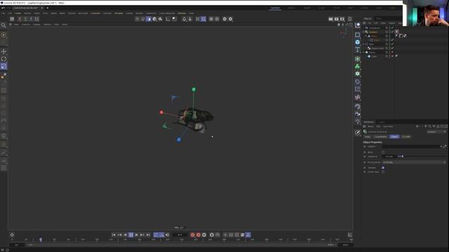Select the highlighted Scale tool
Screen dimensions: 449x252
4,66
